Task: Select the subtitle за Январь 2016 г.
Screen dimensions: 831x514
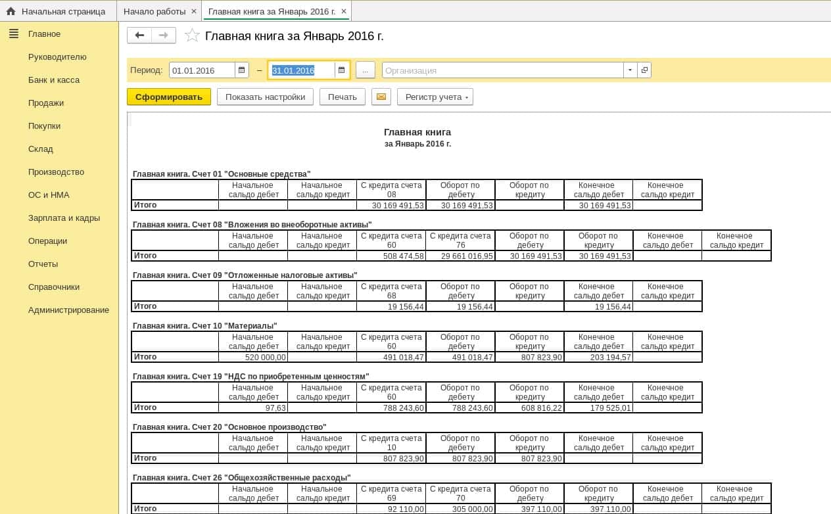Action: [x=417, y=144]
